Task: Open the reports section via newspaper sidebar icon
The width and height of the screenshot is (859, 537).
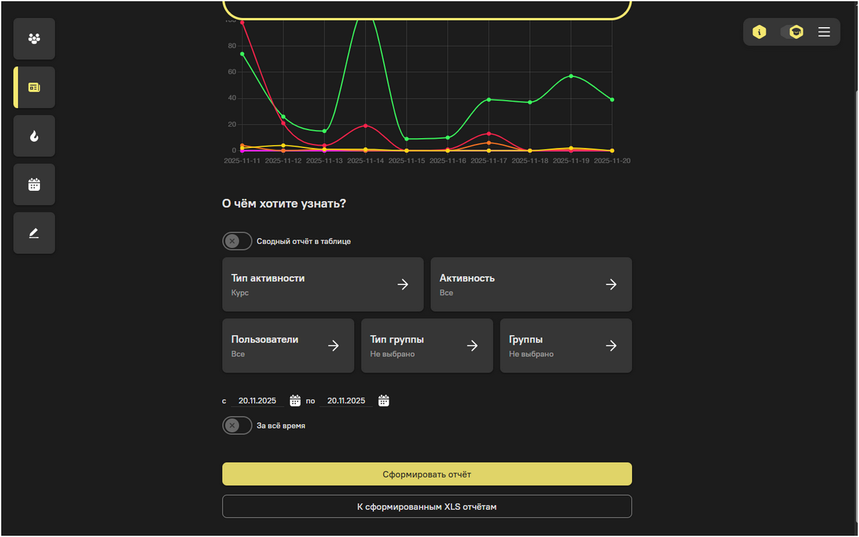Action: 34,87
